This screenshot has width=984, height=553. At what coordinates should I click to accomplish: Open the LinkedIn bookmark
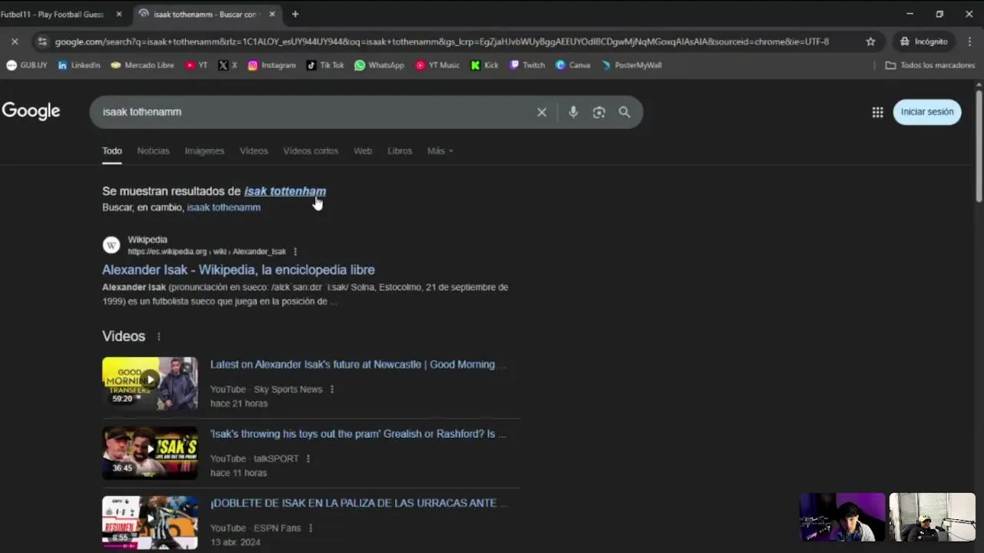(79, 65)
